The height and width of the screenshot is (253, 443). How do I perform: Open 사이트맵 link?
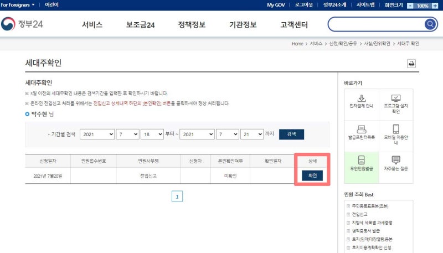point(365,5)
